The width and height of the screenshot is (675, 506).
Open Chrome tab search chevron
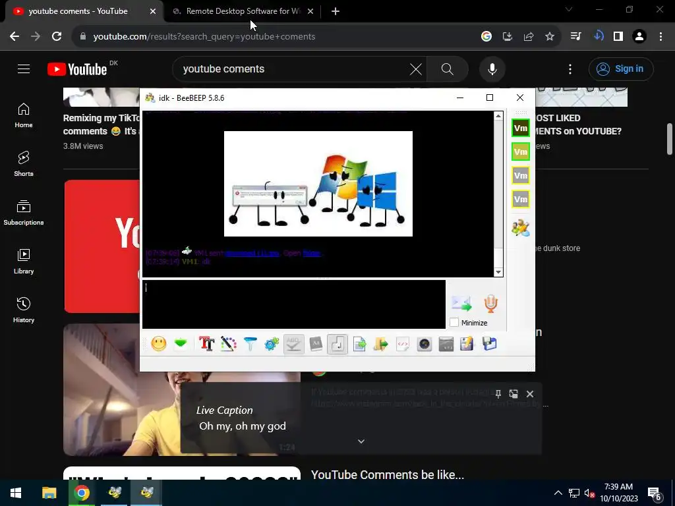pos(569,9)
